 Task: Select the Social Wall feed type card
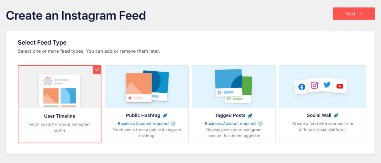pos(323,104)
